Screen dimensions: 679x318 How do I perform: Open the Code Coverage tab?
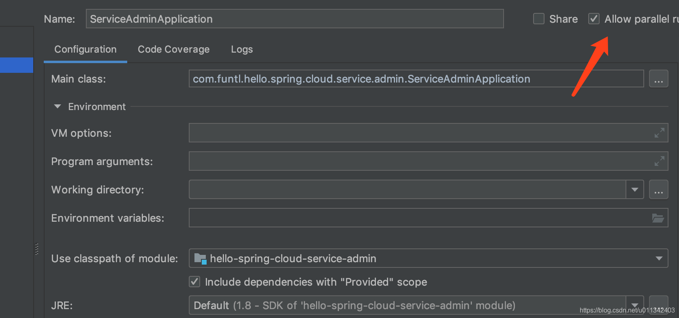click(174, 49)
